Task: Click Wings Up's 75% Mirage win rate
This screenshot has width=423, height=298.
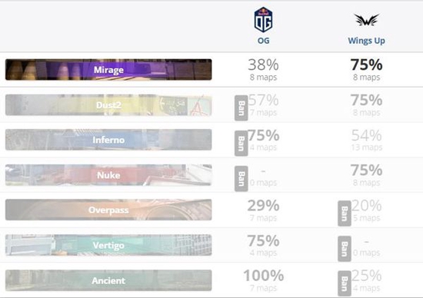Action: click(x=366, y=65)
